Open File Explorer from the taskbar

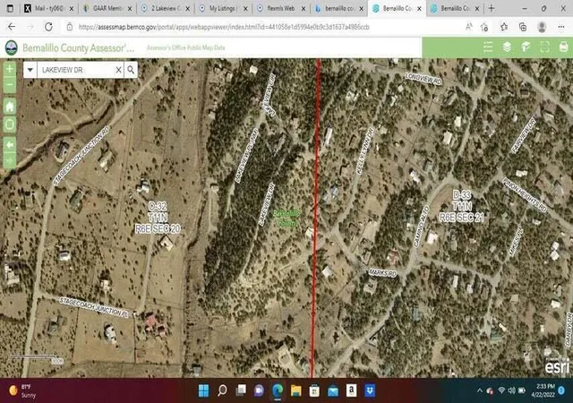296,390
